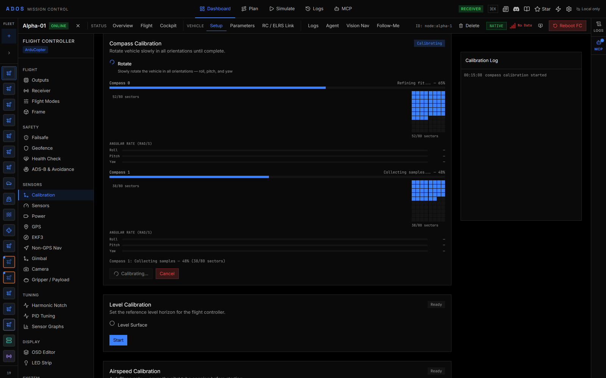Select the boat vehicle in fleet
The height and width of the screenshot is (378, 606).
[x=9, y=199]
